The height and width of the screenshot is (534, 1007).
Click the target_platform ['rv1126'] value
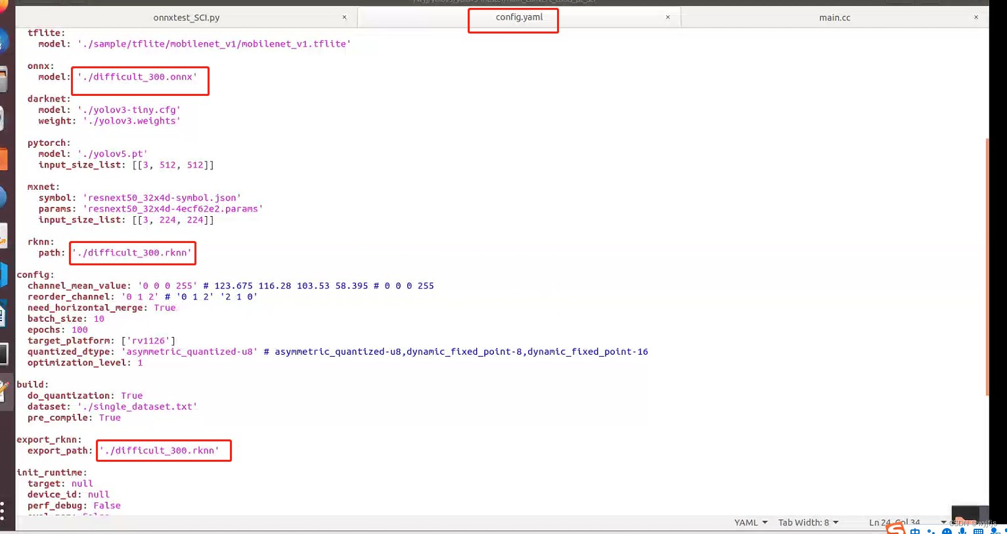(148, 341)
